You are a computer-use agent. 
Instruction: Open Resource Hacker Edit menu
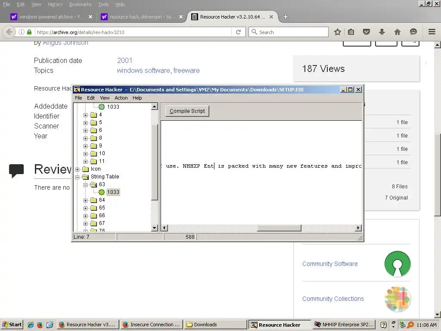[x=91, y=98]
